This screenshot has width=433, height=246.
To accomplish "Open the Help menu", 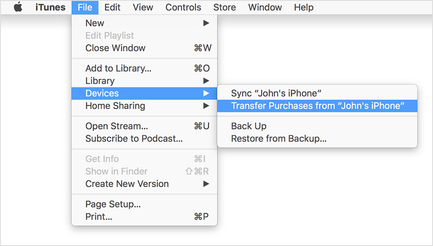I will pos(303,7).
